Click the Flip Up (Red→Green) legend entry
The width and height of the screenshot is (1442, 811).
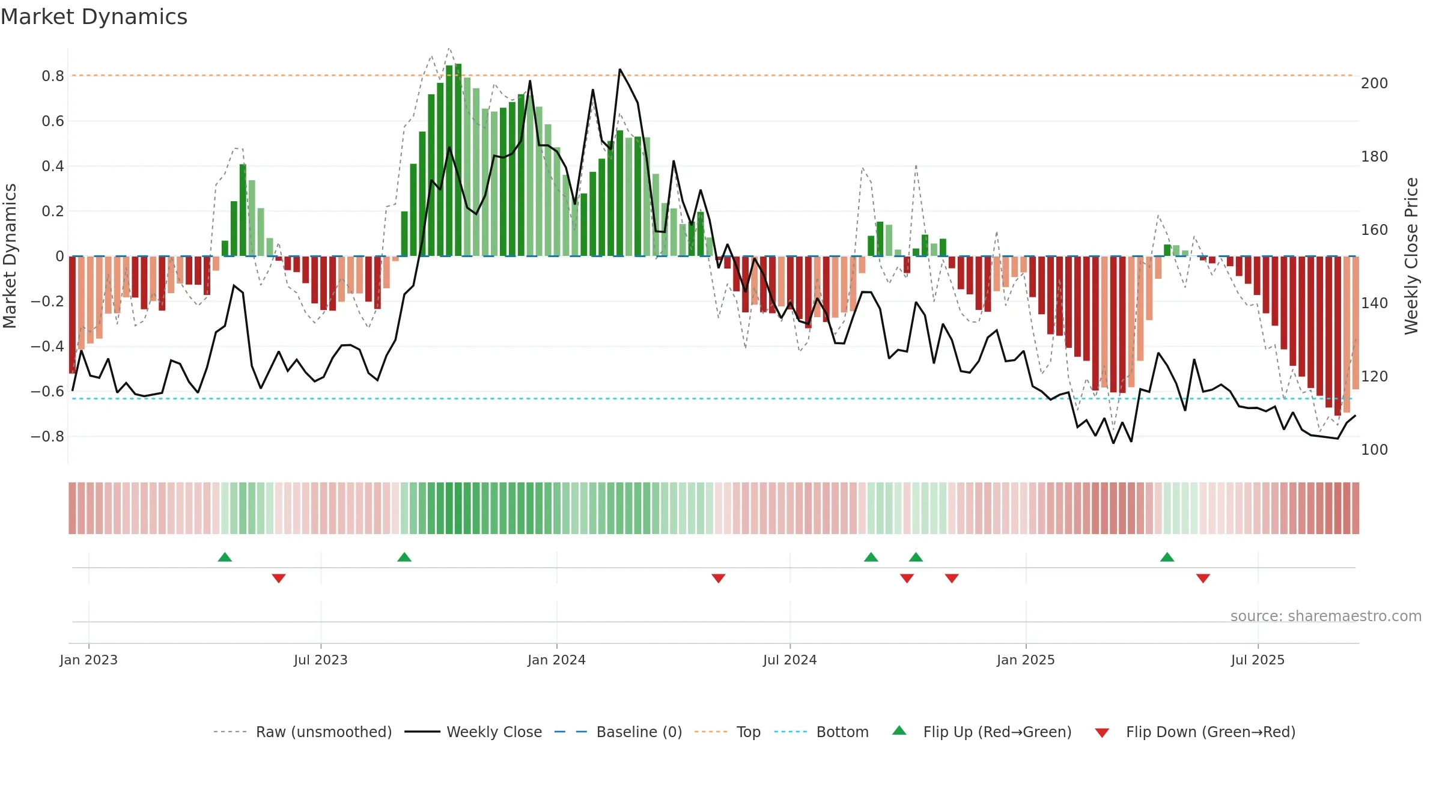click(982, 732)
